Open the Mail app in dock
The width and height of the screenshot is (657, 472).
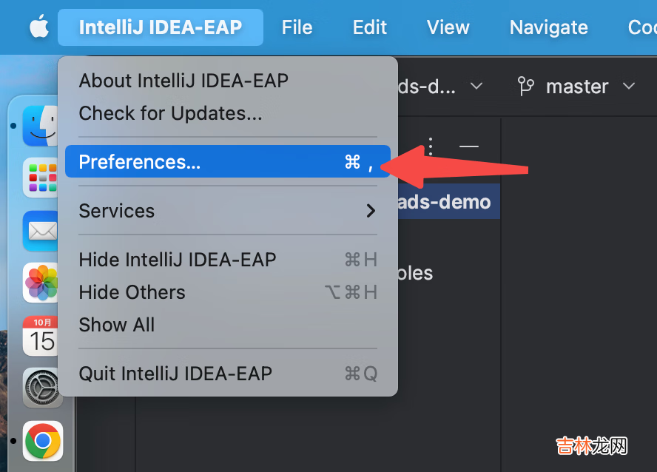[x=41, y=230]
